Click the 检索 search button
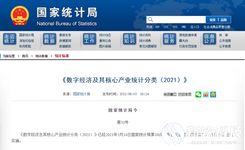Image resolution: width=245 pixels, height=150 pixels. point(212,20)
